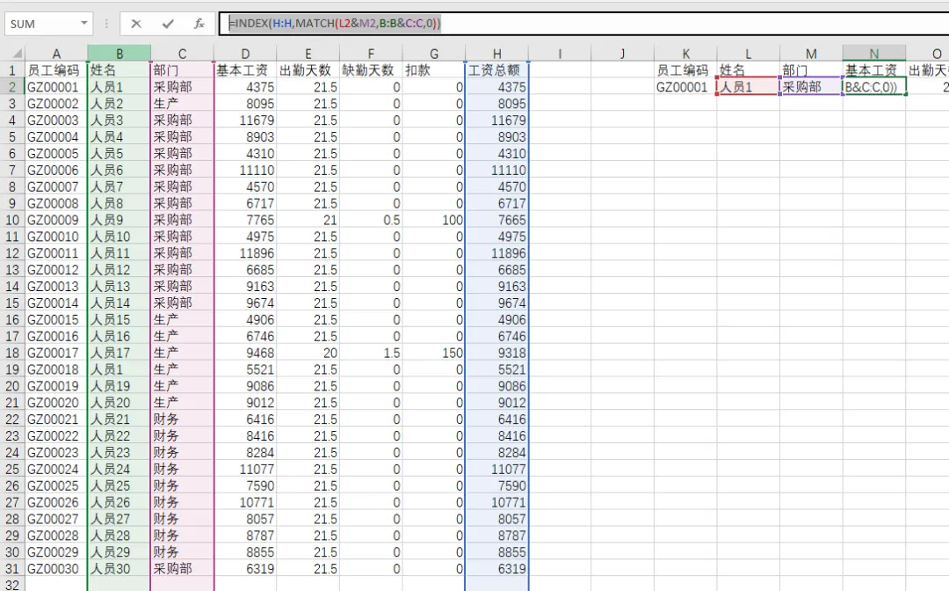Click inside the Name Box showing SUM
Viewport: 949px width, 591px height.
(42, 24)
